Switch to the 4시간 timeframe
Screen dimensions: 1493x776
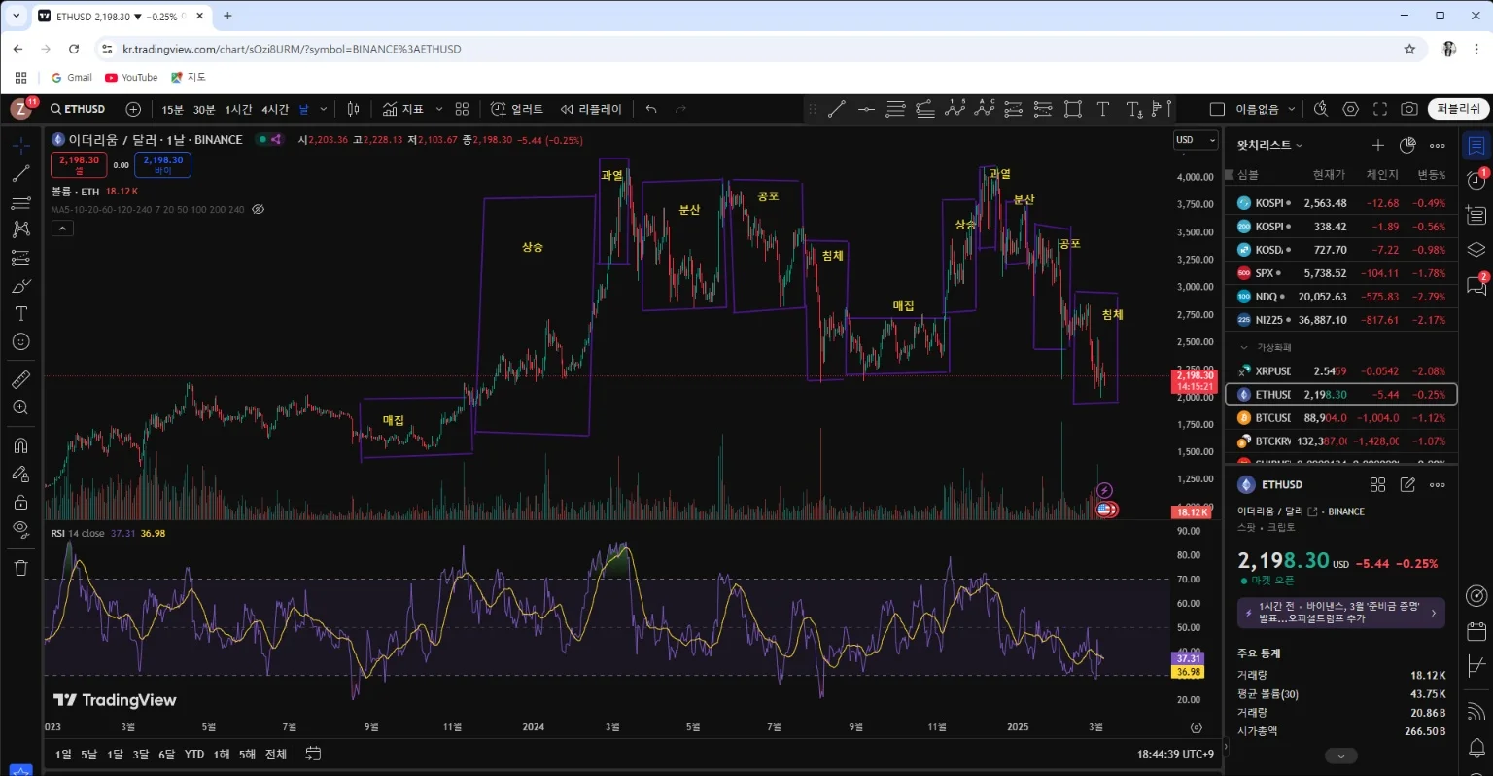point(275,109)
